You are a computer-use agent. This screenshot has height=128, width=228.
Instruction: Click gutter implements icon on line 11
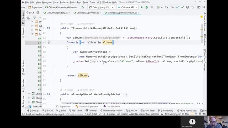click(49, 28)
